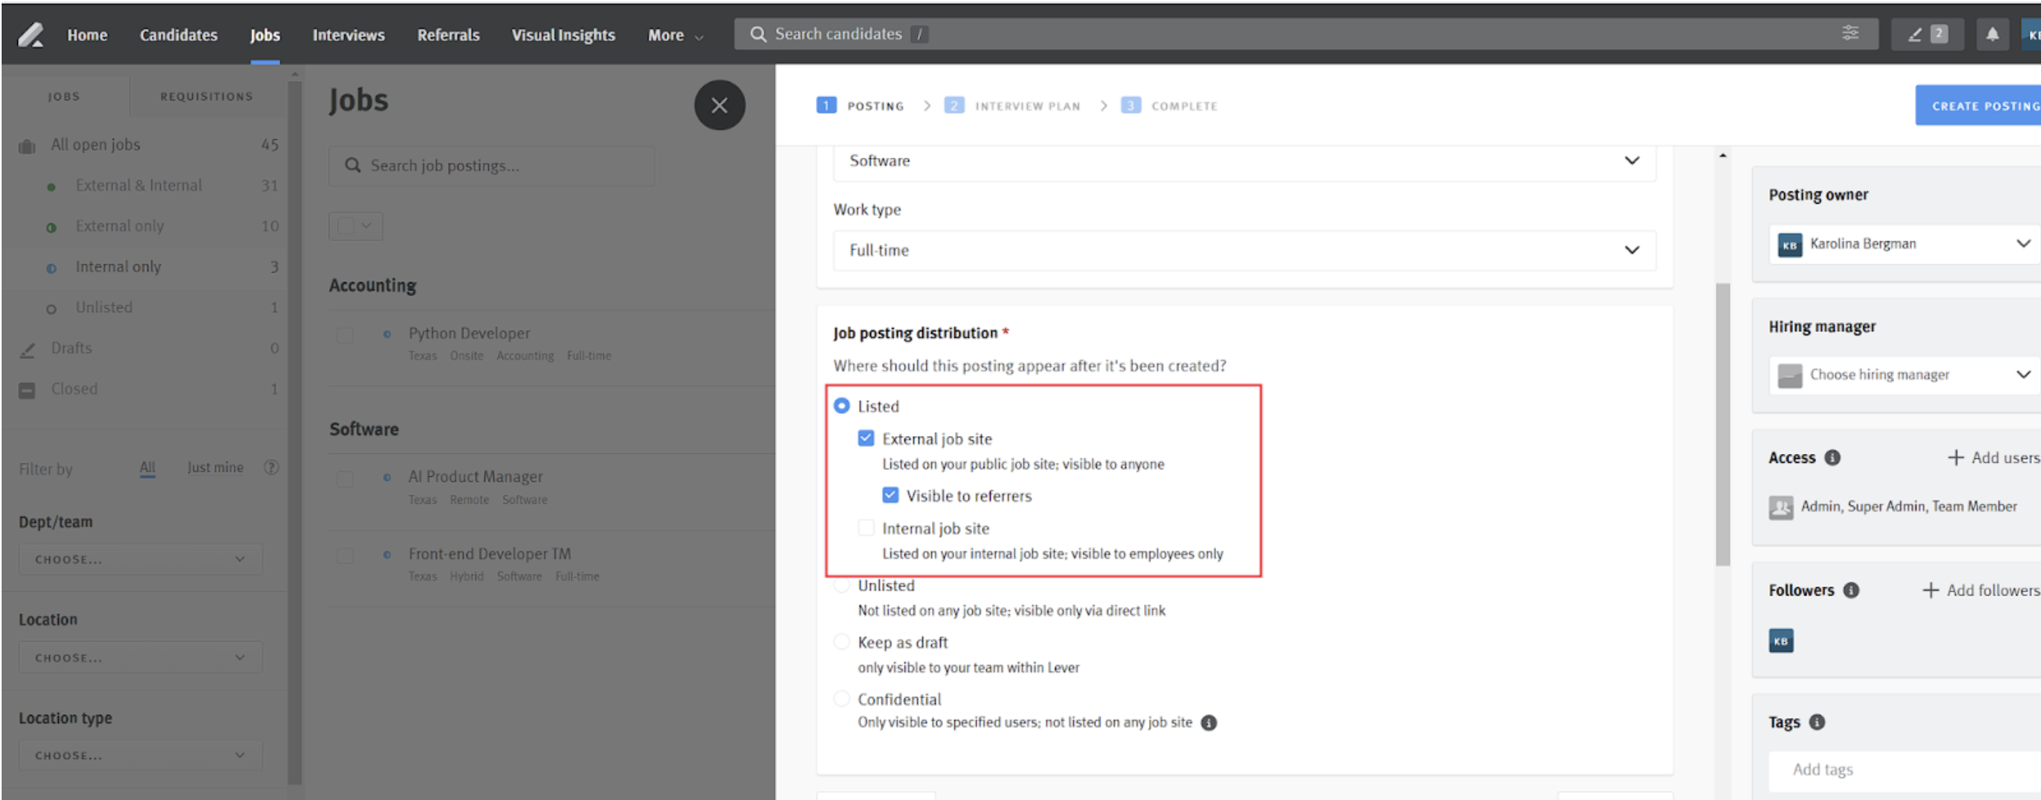
Task: Open Dept/team Choose dropdown
Action: click(x=140, y=560)
